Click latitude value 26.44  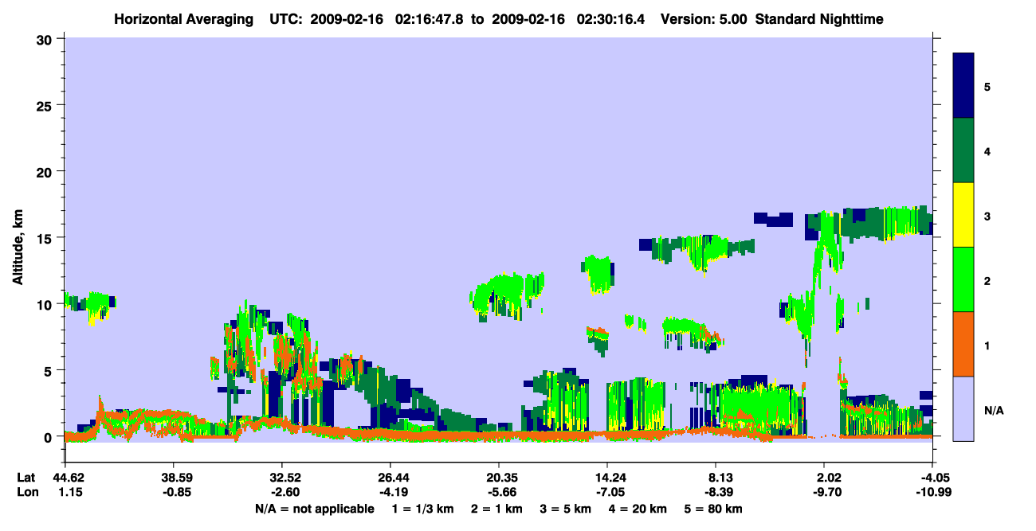[x=390, y=478]
